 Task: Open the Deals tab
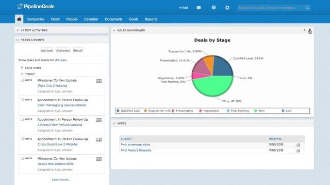[55, 19]
